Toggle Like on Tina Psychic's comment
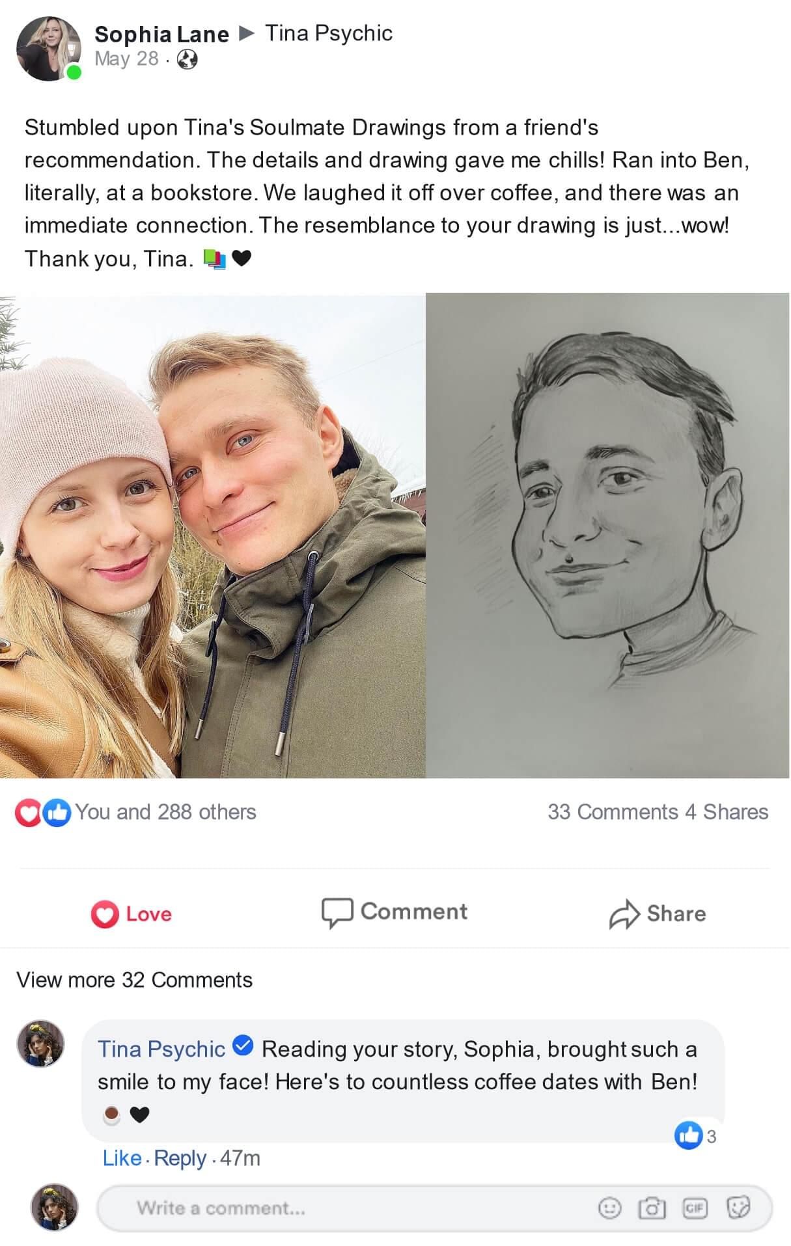Screen dimensions: 791x1246 click(122, 1158)
